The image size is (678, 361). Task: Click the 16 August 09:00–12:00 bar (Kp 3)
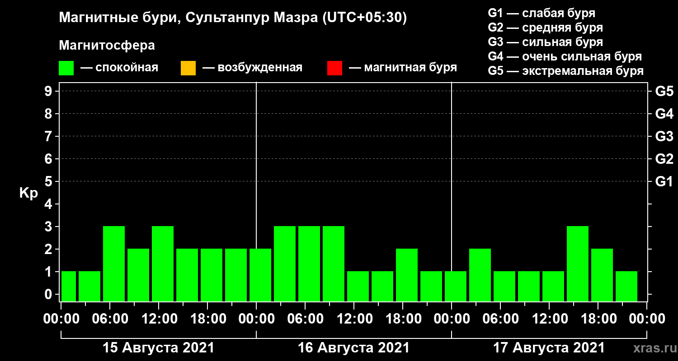pos(334,264)
